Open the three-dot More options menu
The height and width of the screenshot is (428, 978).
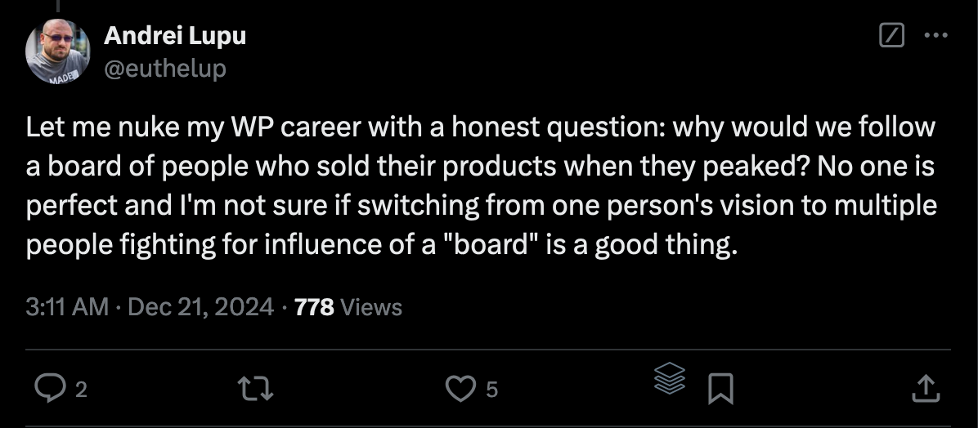(x=934, y=36)
